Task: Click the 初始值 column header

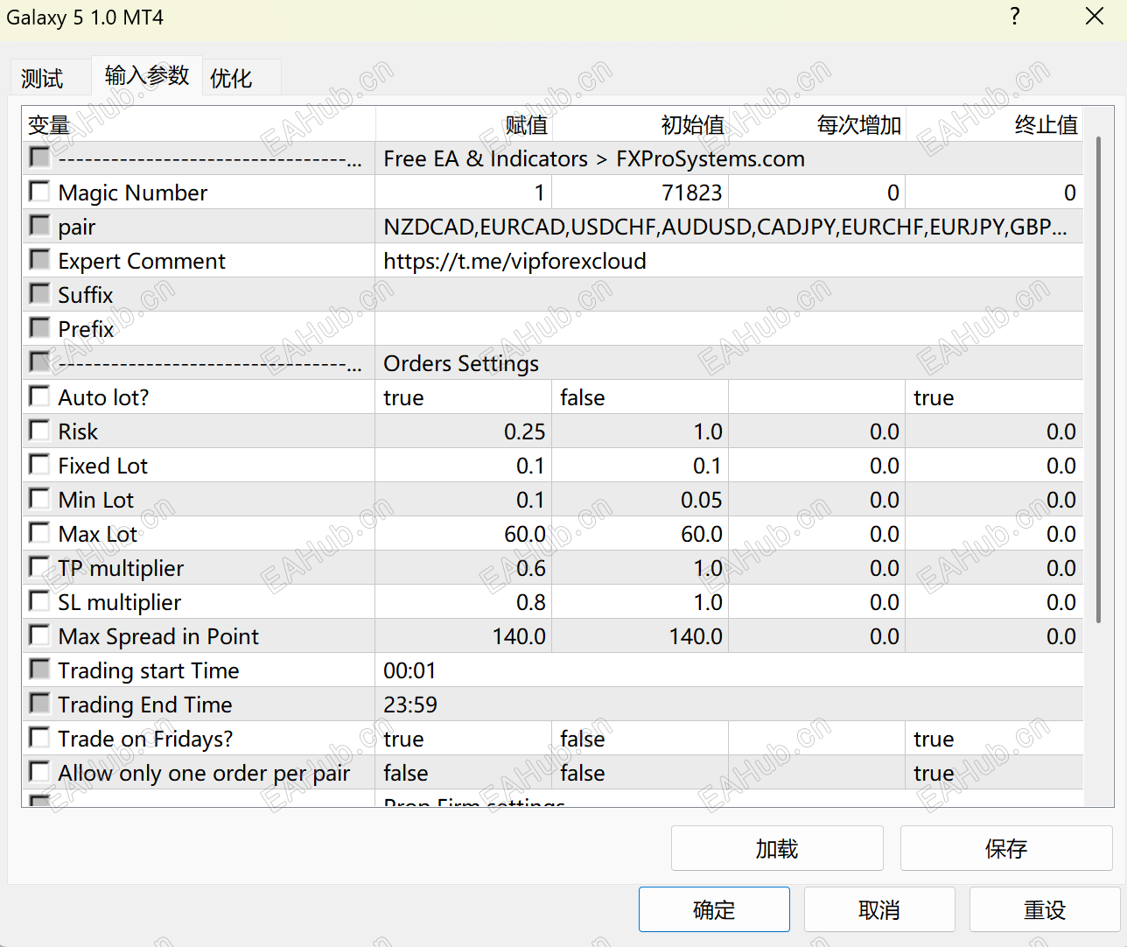Action: coord(640,125)
